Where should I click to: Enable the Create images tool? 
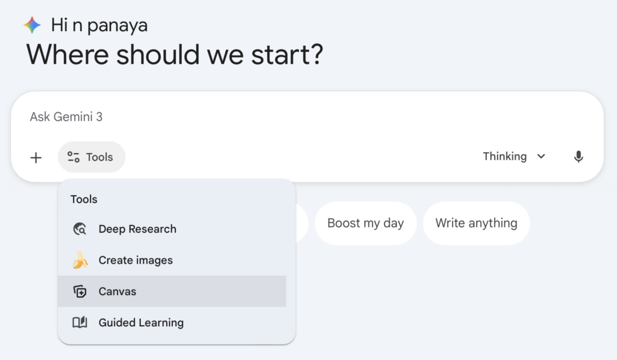pos(136,260)
